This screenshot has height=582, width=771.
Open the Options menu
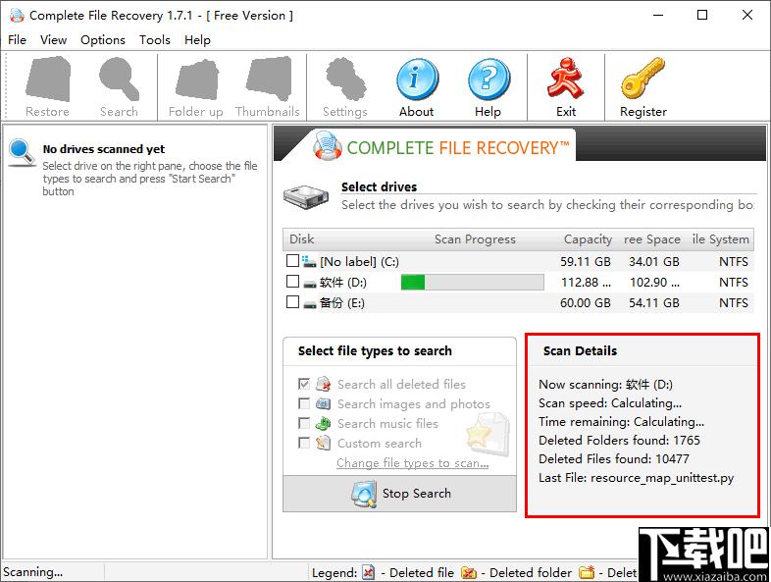click(103, 40)
